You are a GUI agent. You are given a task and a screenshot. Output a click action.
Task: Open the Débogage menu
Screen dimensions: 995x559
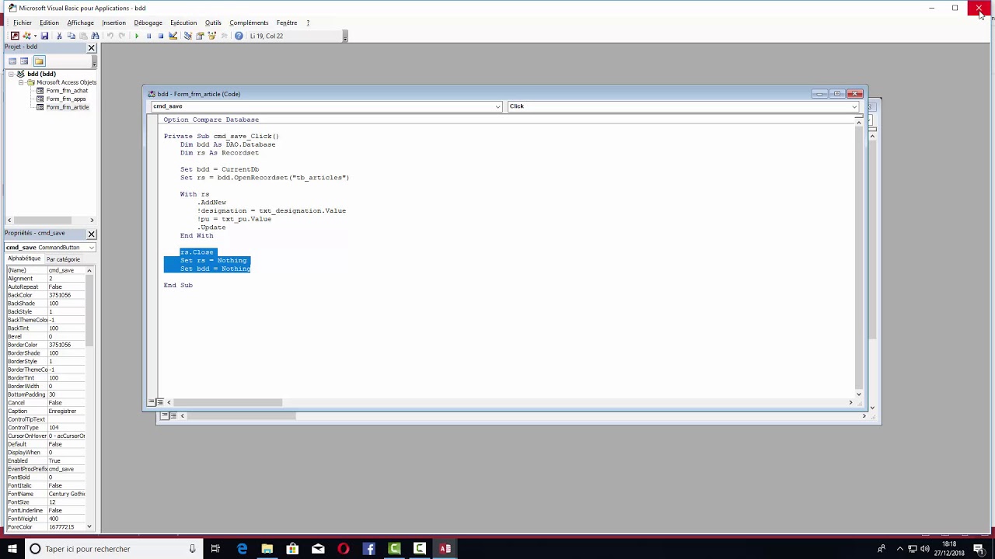coord(148,23)
